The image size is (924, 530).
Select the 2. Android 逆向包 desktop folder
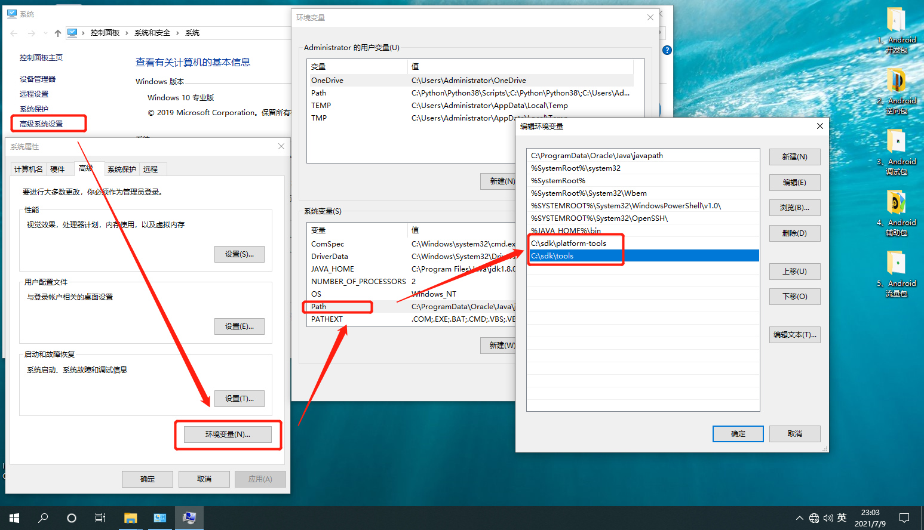tap(897, 91)
